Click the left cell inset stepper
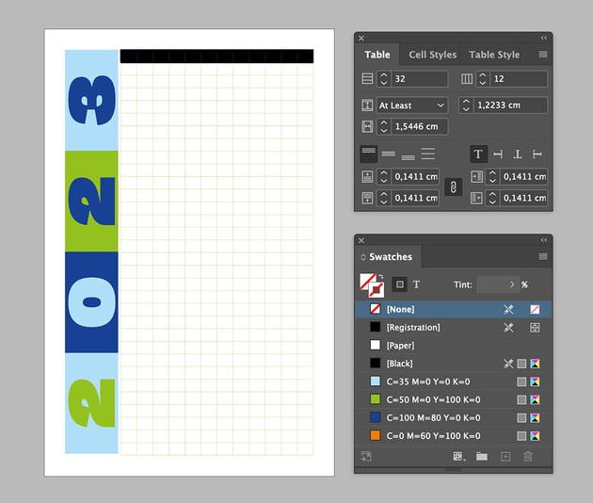593x503 pixels. pyautogui.click(x=492, y=176)
